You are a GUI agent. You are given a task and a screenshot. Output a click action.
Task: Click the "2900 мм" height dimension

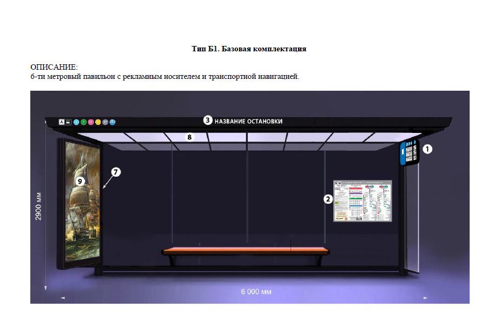(x=38, y=206)
